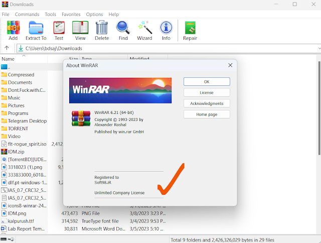Select the Video folder
Viewport: 321px width, 243px height.
[x=11, y=136]
